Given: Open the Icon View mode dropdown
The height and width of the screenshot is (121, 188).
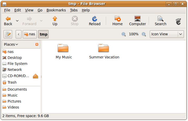Looking at the screenshot, I should click(x=167, y=34).
